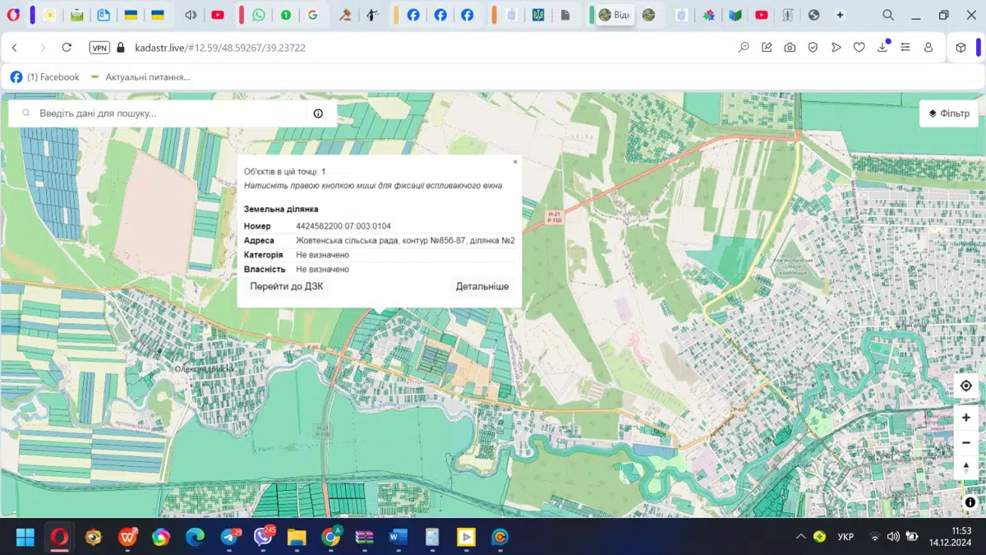Open the Facebook bookmark link

pyautogui.click(x=45, y=77)
